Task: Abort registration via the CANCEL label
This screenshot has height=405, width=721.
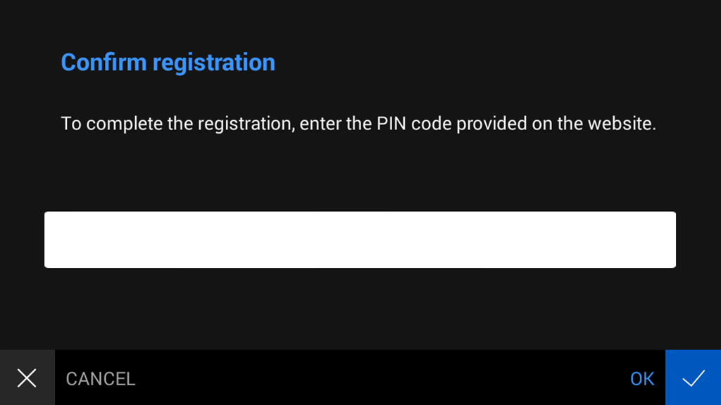Action: (100, 379)
